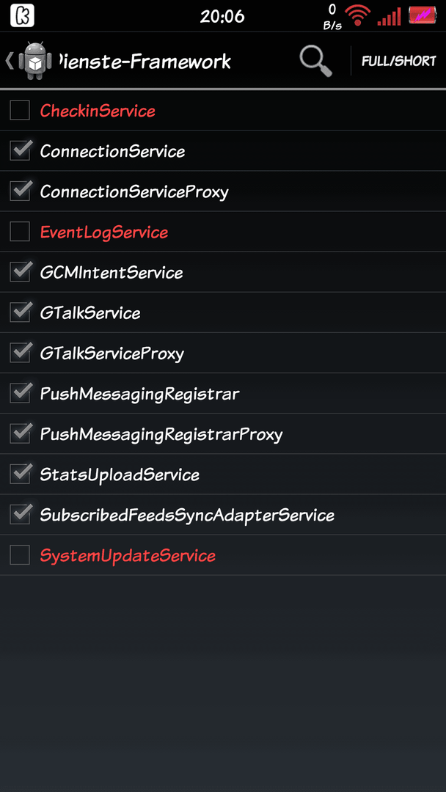
Task: Select PushMessagingRegistrarProxy entry
Action: click(x=223, y=433)
